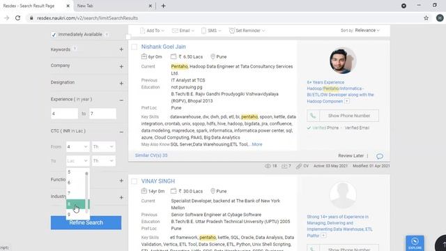Reload the page with the refresh icon
This screenshot has height=251, width=446.
(x=17, y=18)
